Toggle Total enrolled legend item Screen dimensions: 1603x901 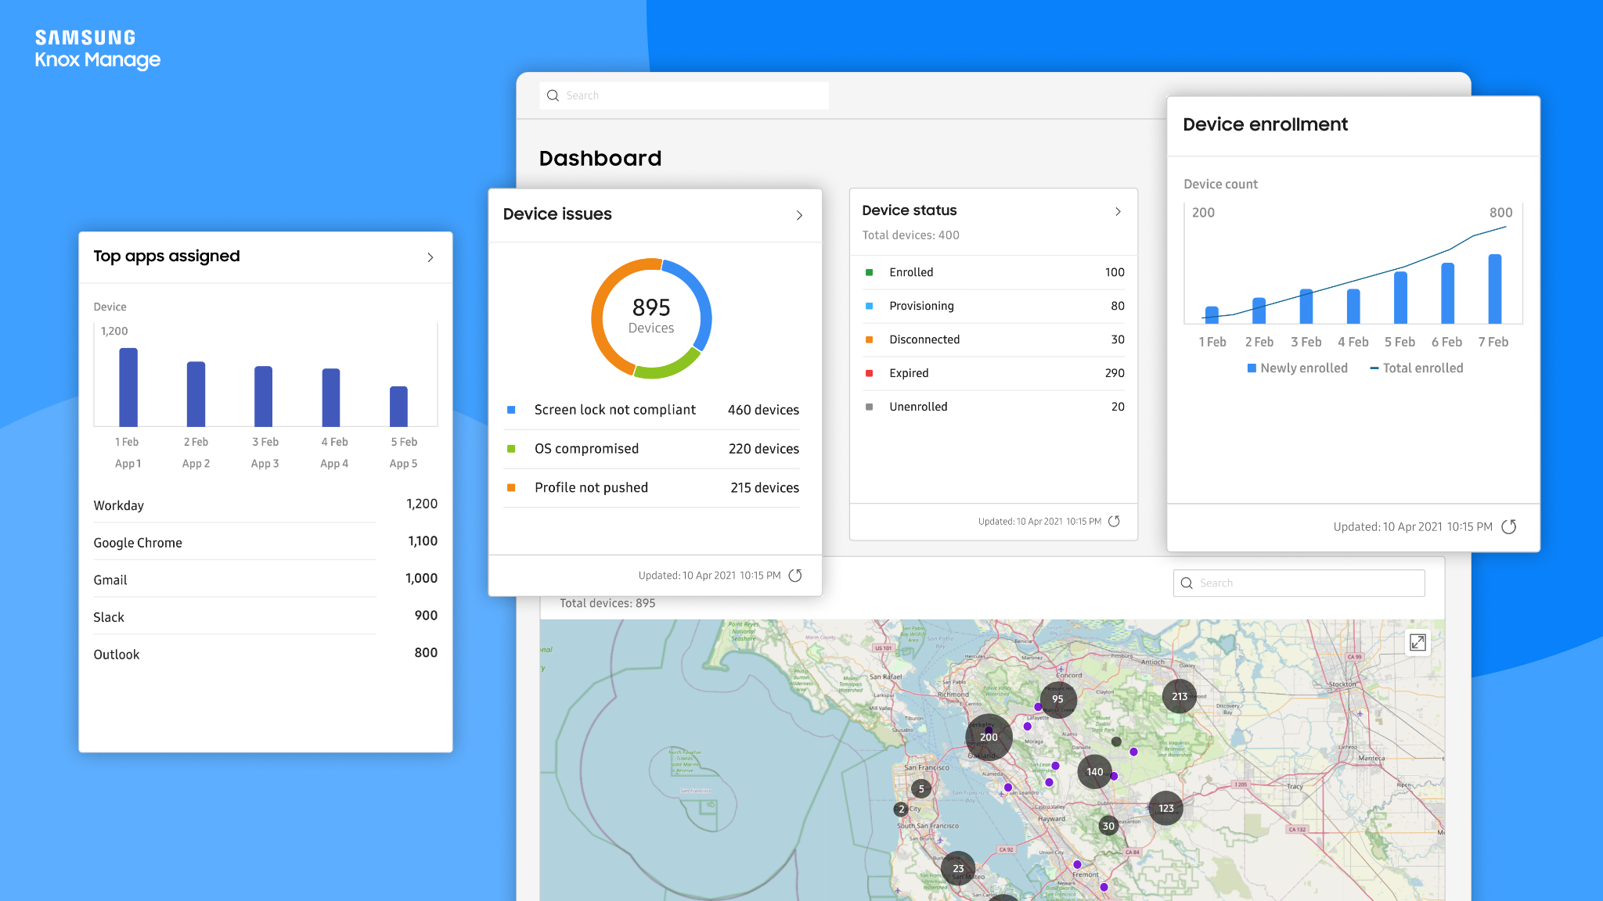click(1417, 368)
